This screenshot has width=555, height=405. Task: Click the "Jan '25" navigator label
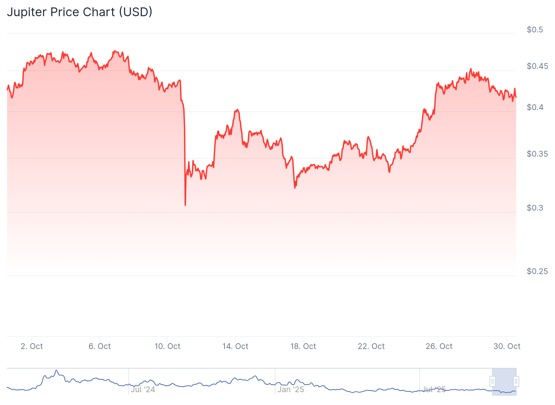click(x=291, y=389)
